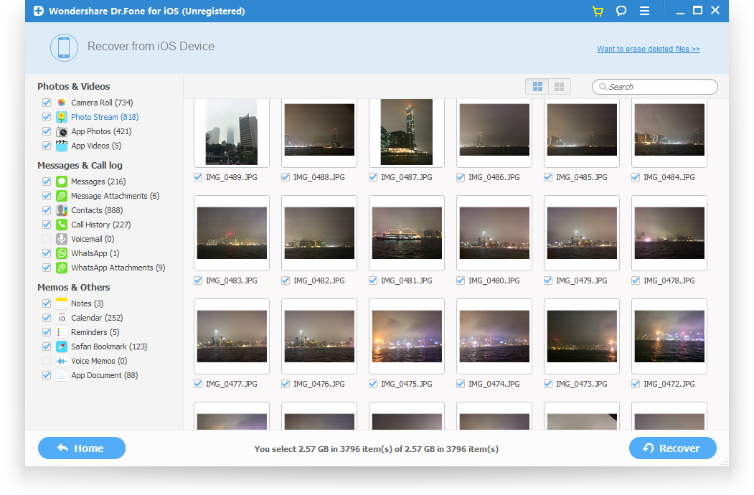Click the Search input field
The image size is (754, 495).
click(x=660, y=87)
